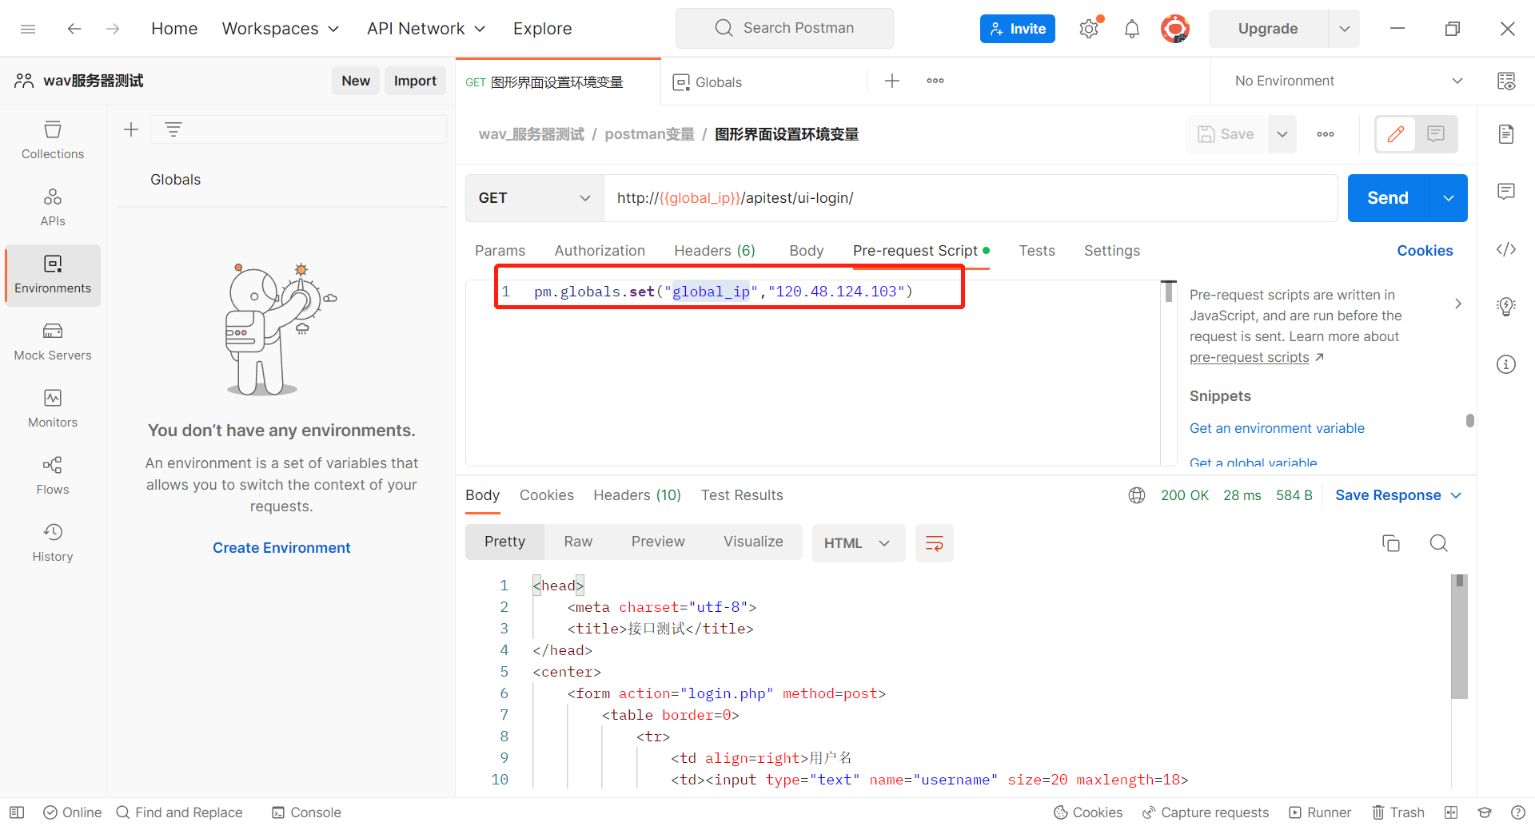The image size is (1535, 826).
Task: Open Upgrade dropdown arrow
Action: (x=1345, y=29)
